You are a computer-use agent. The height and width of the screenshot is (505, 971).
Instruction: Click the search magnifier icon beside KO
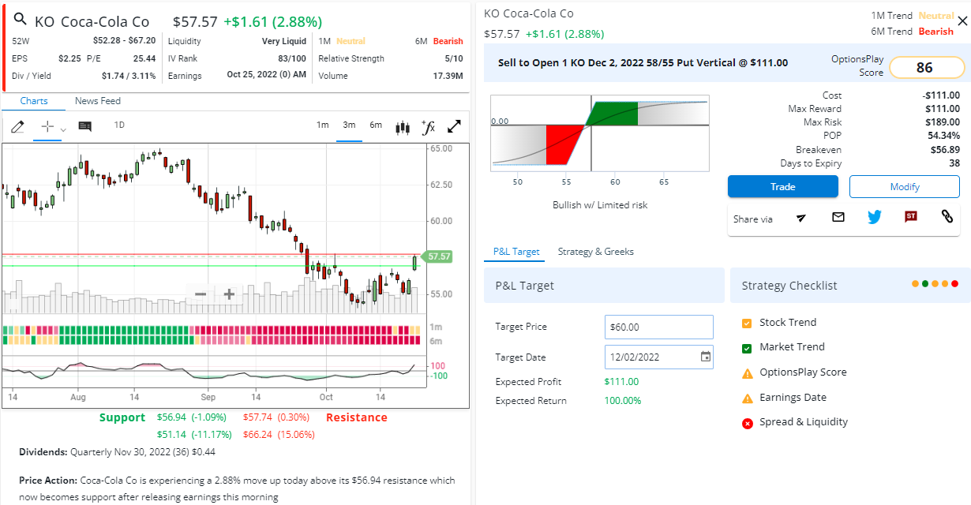tap(21, 21)
